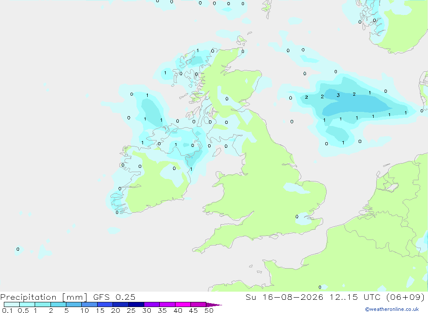Image resolution: width=428 pixels, height=313 pixels.
Task: Click the 10–15 mm blue legend swatch
Action: (89, 304)
